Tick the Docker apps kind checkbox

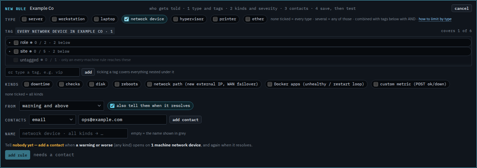click(x=270, y=84)
